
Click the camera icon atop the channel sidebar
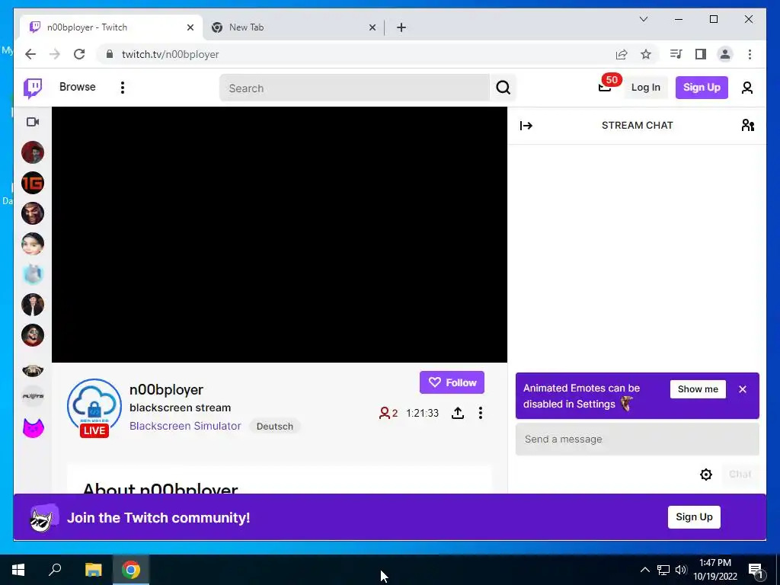point(33,122)
